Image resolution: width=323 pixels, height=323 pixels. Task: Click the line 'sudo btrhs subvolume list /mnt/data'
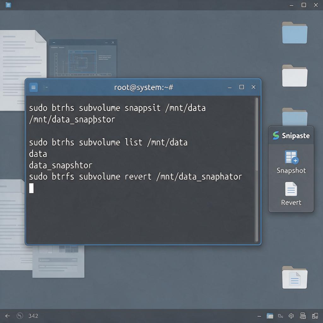[x=109, y=142]
